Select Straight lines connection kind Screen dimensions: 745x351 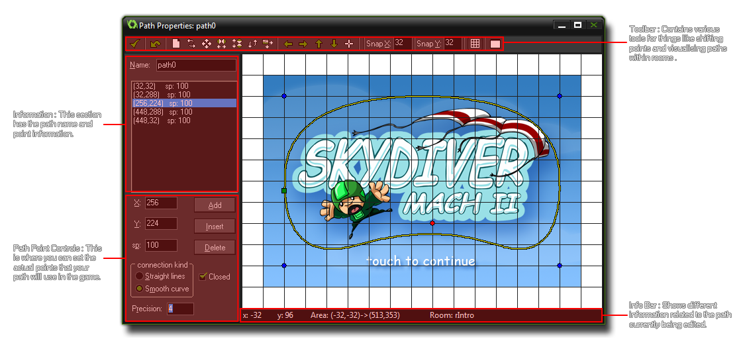(x=140, y=276)
